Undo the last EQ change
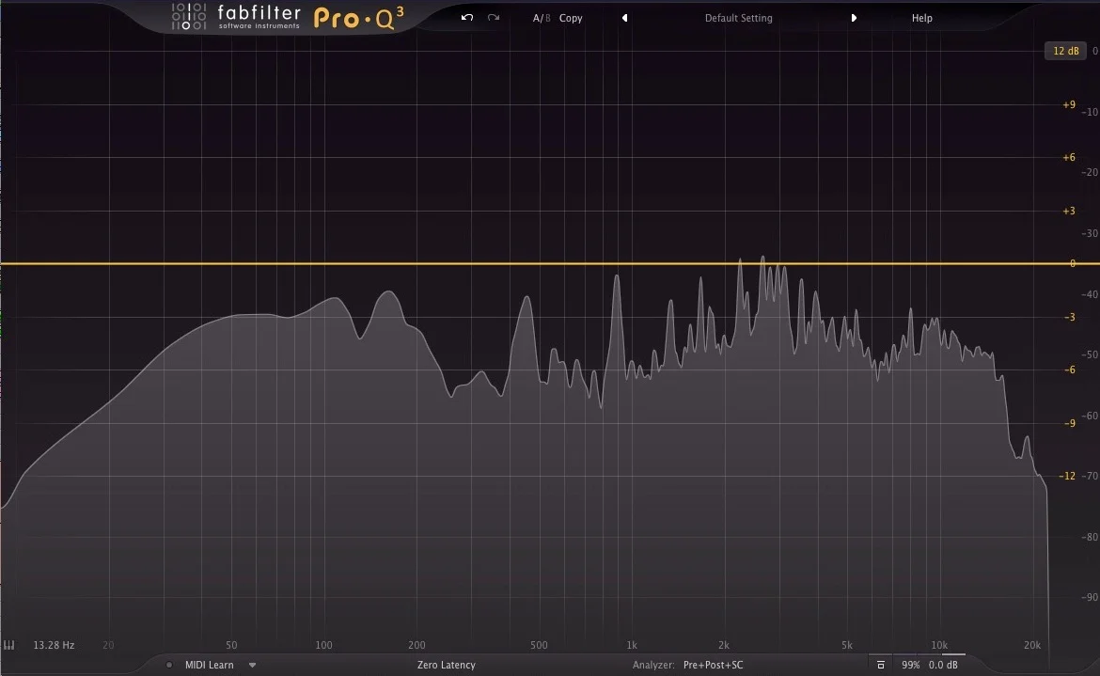This screenshot has width=1100, height=676. [465, 17]
